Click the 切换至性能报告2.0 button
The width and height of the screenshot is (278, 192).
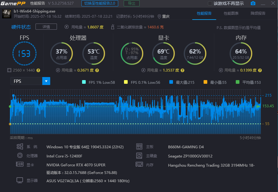100,3
